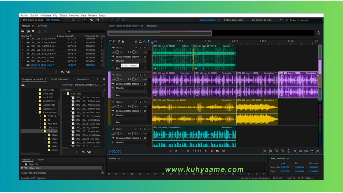Open the Contenido dropdown in Navegador de medios
The image size is (343, 193).
pyautogui.click(x=90, y=85)
